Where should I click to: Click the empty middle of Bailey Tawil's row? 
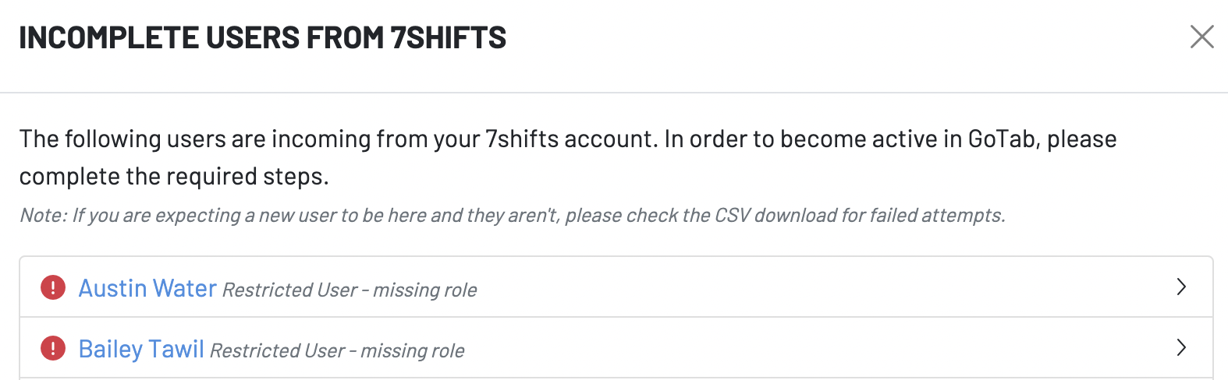pos(780,348)
